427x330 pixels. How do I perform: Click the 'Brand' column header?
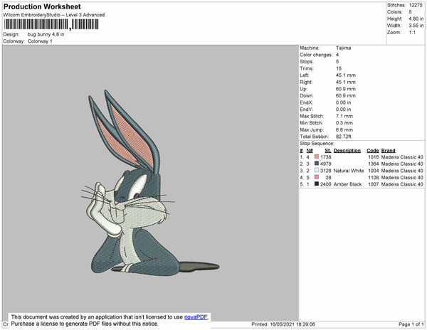tap(388, 151)
